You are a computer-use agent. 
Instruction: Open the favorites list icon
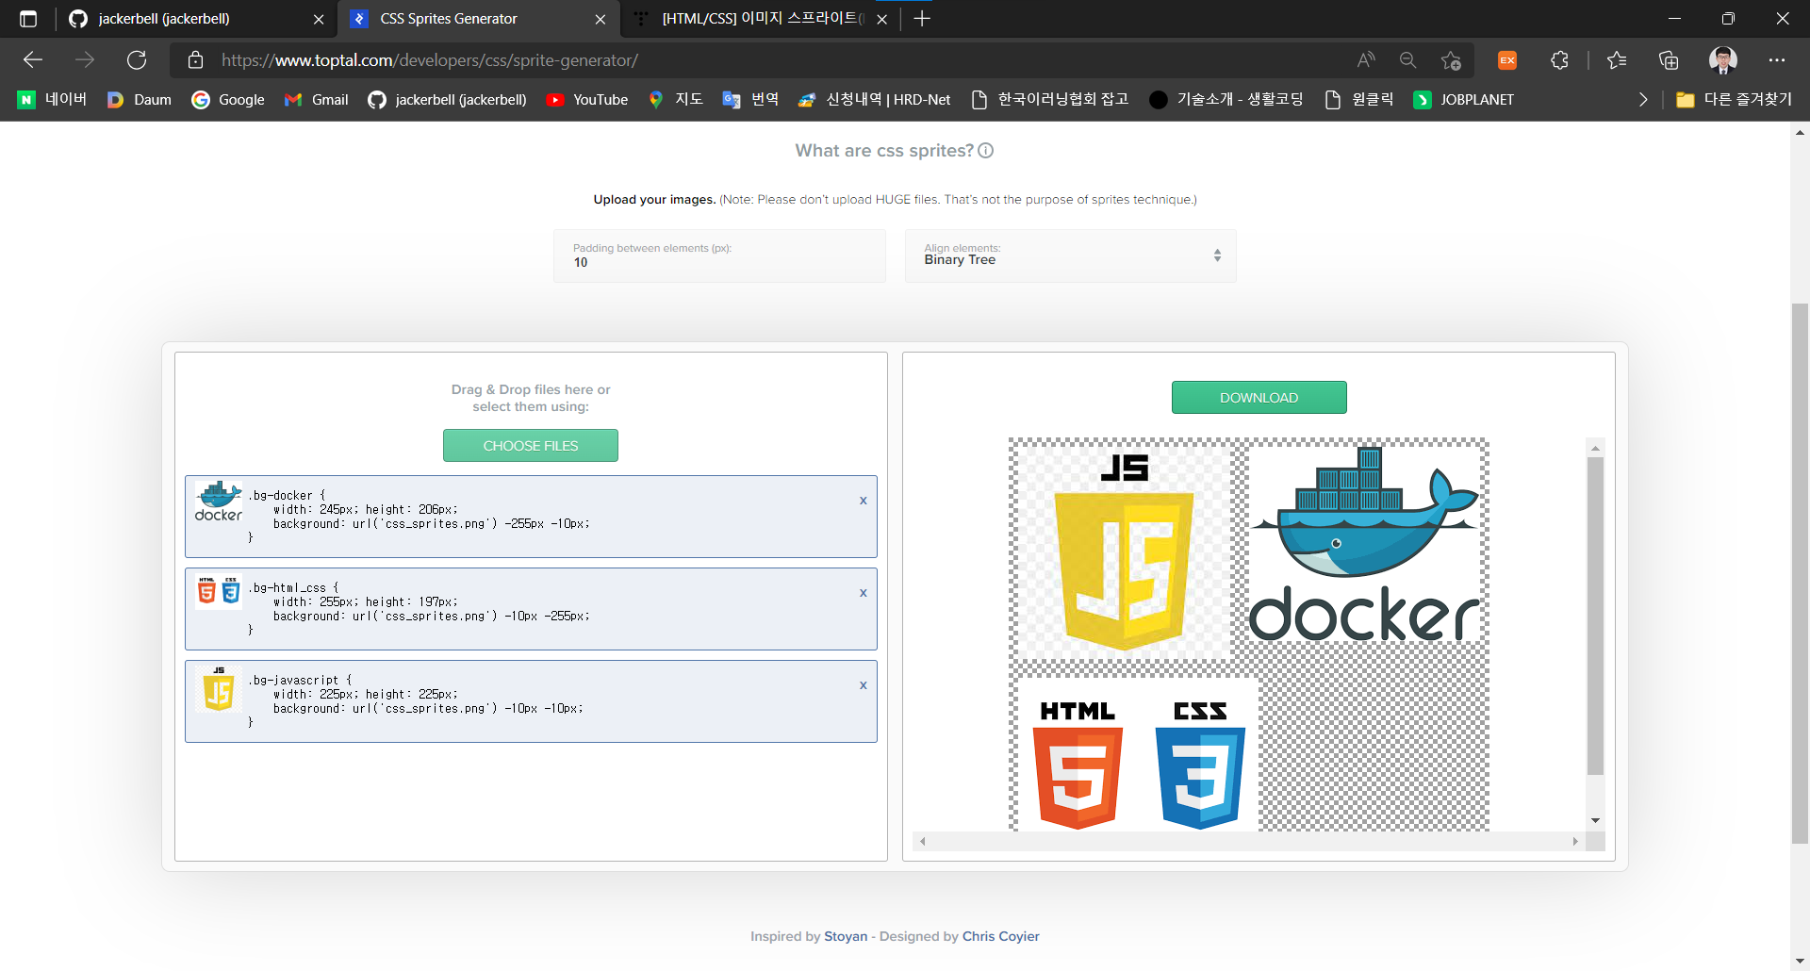[x=1617, y=60]
